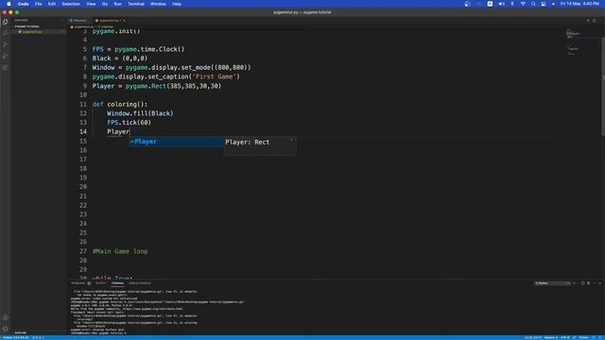Click the line and column status indicator

[x=532, y=338]
